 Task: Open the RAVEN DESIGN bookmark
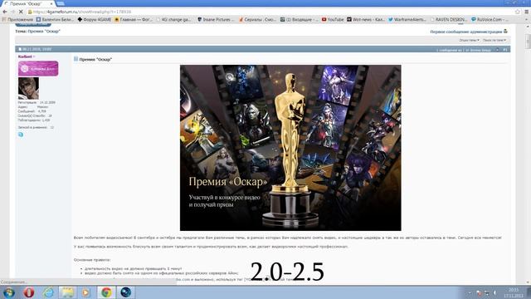coord(448,20)
